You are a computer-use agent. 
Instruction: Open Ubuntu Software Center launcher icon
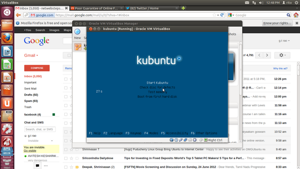7,90
